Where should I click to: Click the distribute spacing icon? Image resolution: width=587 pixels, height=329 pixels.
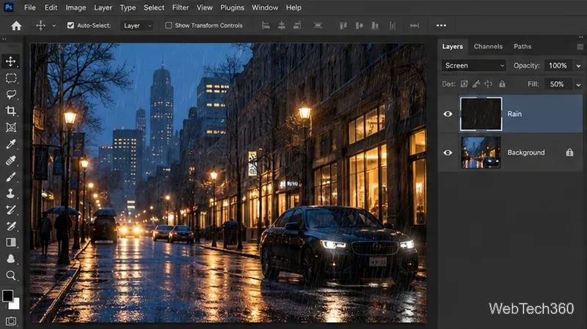pos(415,26)
